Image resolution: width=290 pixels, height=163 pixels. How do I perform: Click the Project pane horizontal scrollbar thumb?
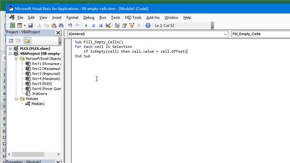(x=28, y=154)
